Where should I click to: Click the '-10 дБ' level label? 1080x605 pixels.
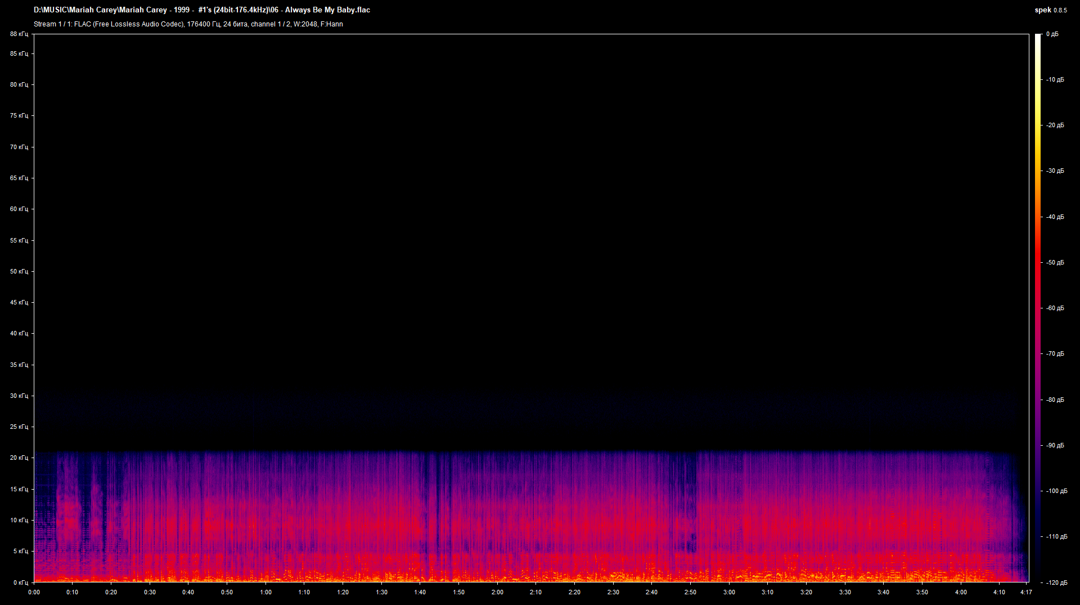coord(1055,80)
